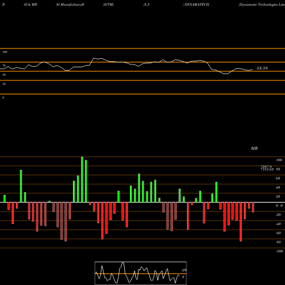The width and height of the screenshot is (285, 285).
Task: Click the RSI axis label 30
Action: (4, 84)
